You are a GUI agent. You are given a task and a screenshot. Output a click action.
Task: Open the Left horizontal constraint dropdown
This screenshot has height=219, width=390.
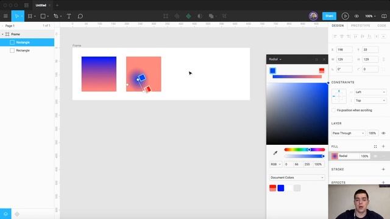370,92
